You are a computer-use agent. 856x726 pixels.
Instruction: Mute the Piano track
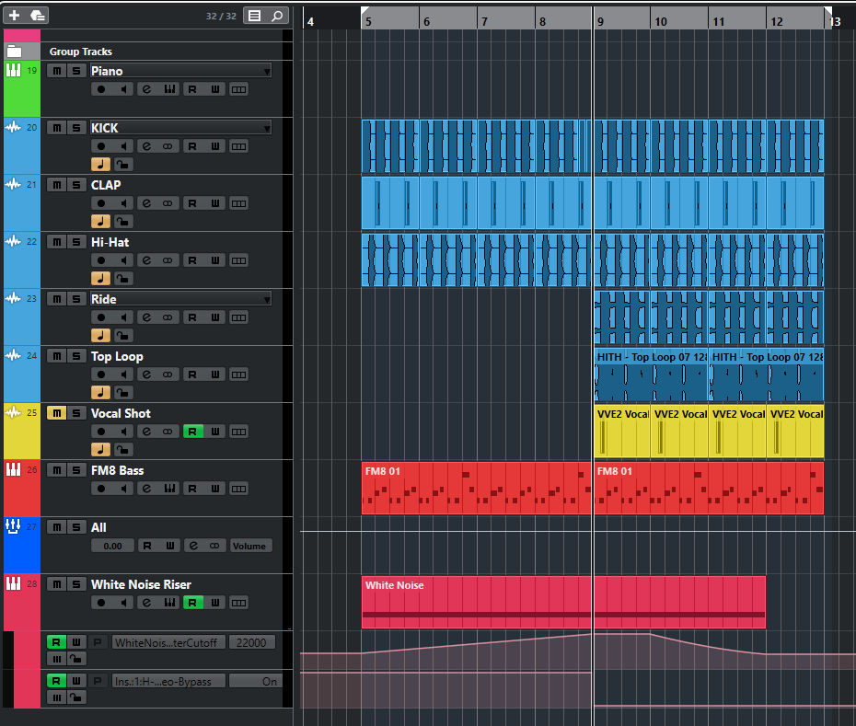(57, 71)
